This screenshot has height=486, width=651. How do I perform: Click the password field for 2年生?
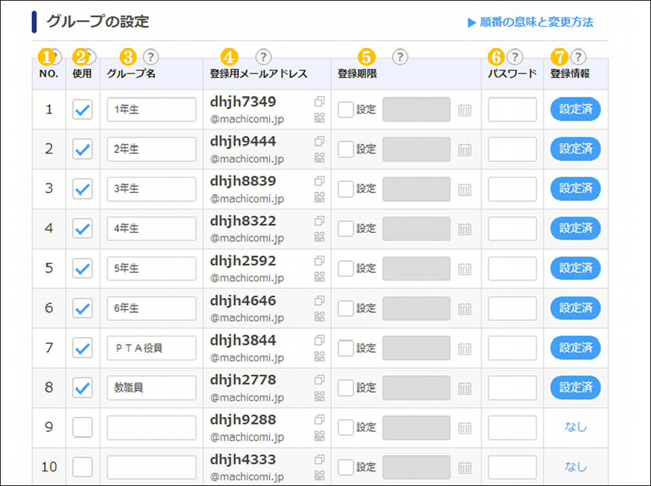point(512,150)
